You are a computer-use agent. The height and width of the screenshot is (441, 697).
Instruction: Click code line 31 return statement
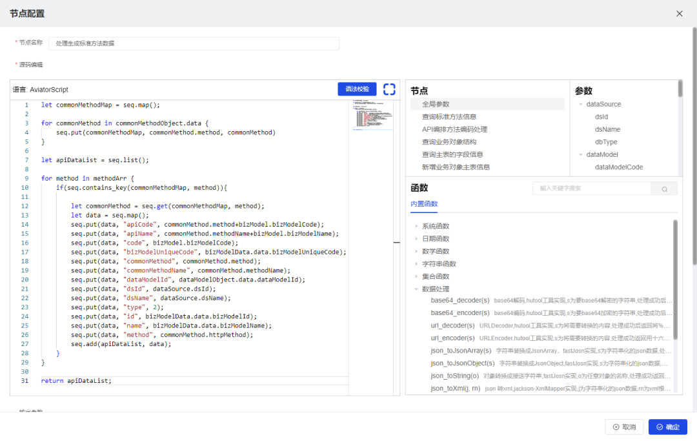click(76, 381)
